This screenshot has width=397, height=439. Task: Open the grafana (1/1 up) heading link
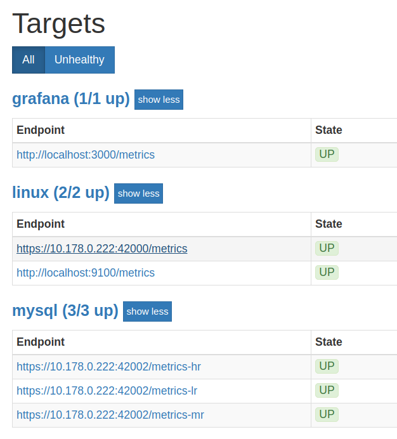click(x=71, y=99)
